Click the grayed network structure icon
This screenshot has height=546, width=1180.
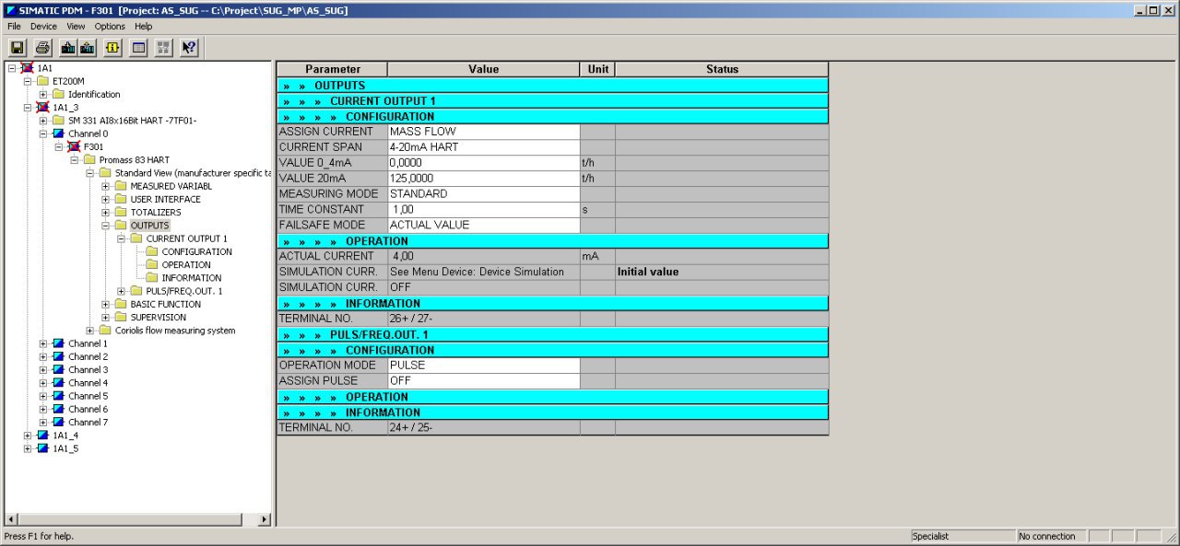pos(164,47)
